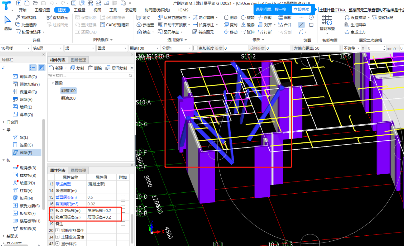Viewport: 404px width, 246px height.
Task: Click 层间复制 in component list toolbar
Action: (x=116, y=68)
